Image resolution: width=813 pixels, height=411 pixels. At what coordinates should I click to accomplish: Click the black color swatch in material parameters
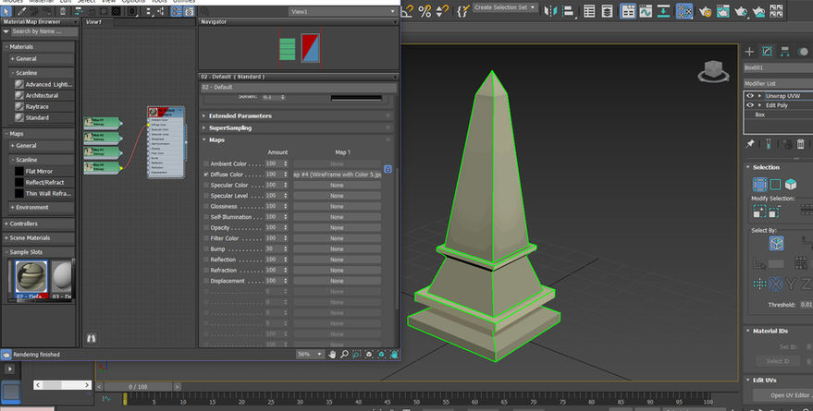click(x=356, y=97)
